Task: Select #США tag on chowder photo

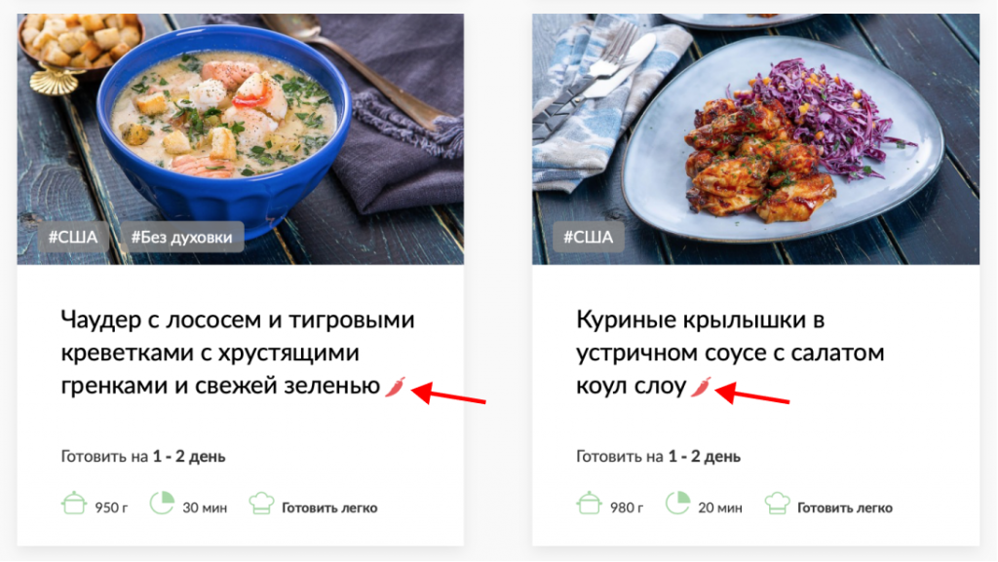Action: 73,237
